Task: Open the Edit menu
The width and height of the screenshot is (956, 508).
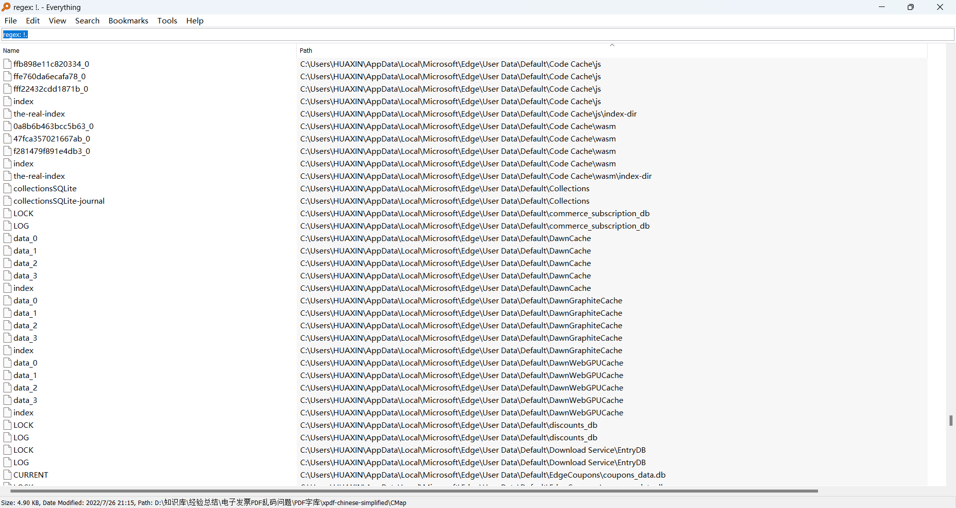Action: pos(33,20)
